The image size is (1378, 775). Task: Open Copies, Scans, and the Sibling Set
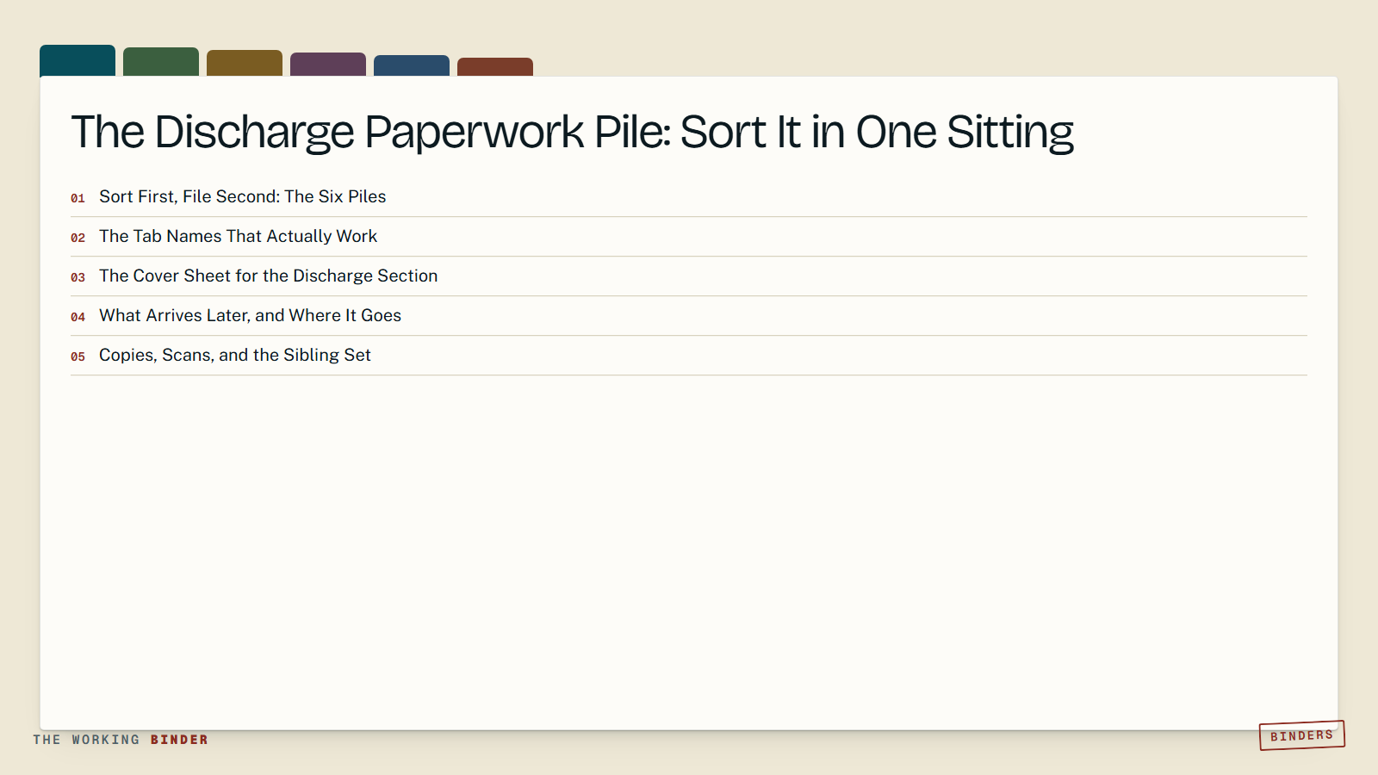point(689,356)
